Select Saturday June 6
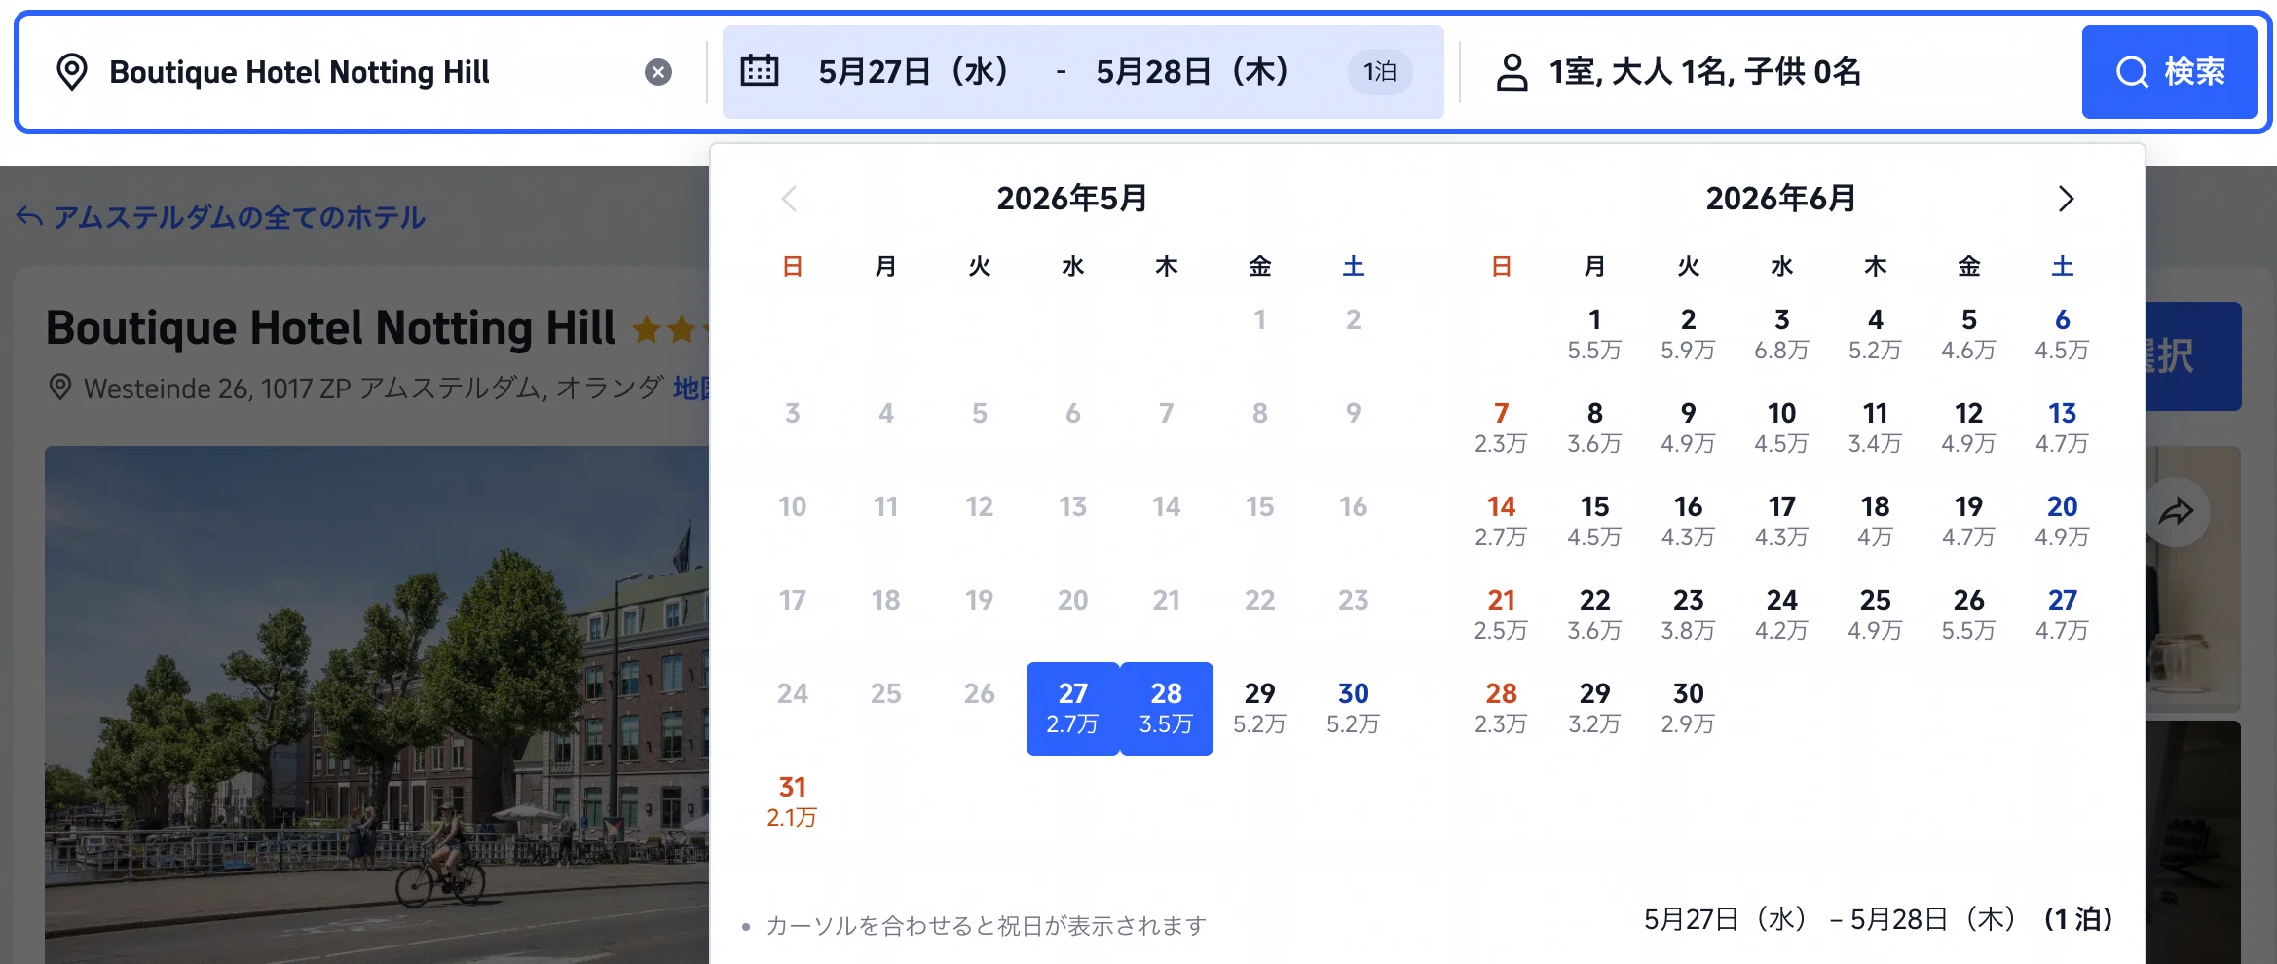The width and height of the screenshot is (2277, 964). click(2063, 334)
